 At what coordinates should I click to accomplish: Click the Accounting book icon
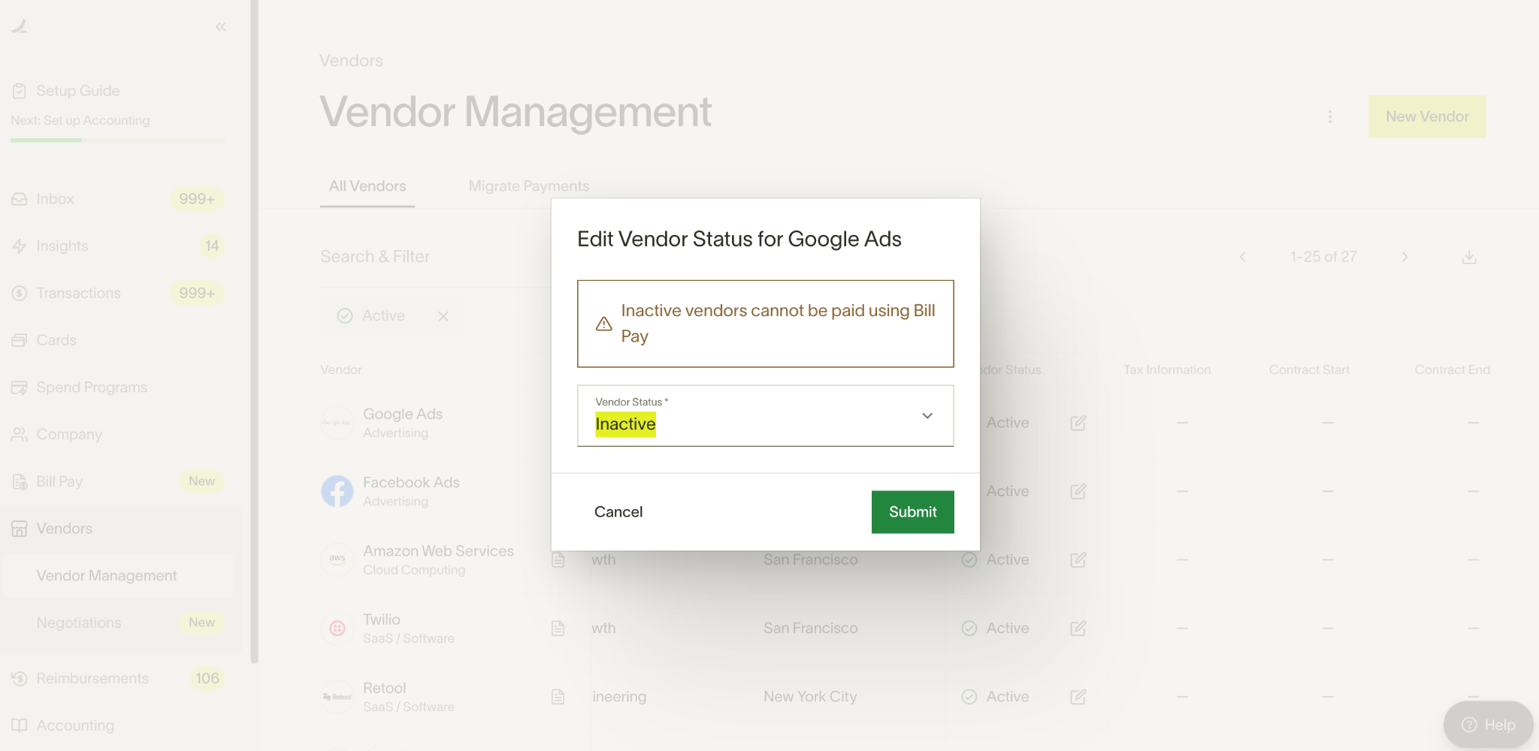[20, 725]
